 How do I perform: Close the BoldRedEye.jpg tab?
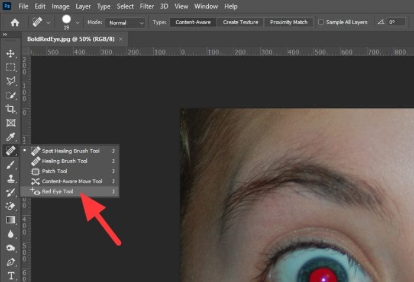tap(121, 39)
